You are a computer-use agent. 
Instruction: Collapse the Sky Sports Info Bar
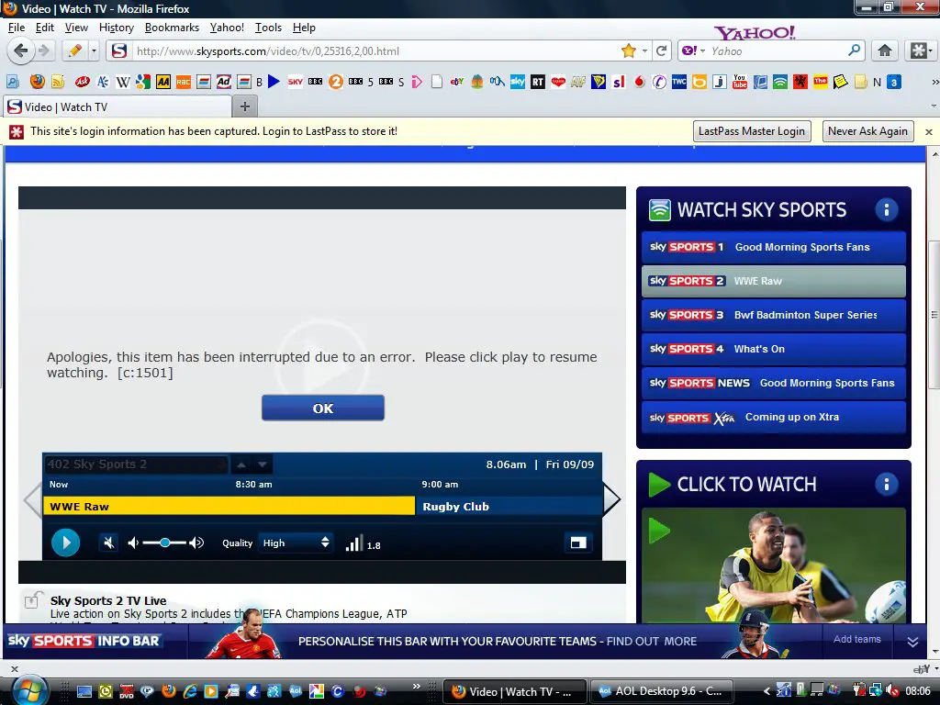(x=912, y=642)
